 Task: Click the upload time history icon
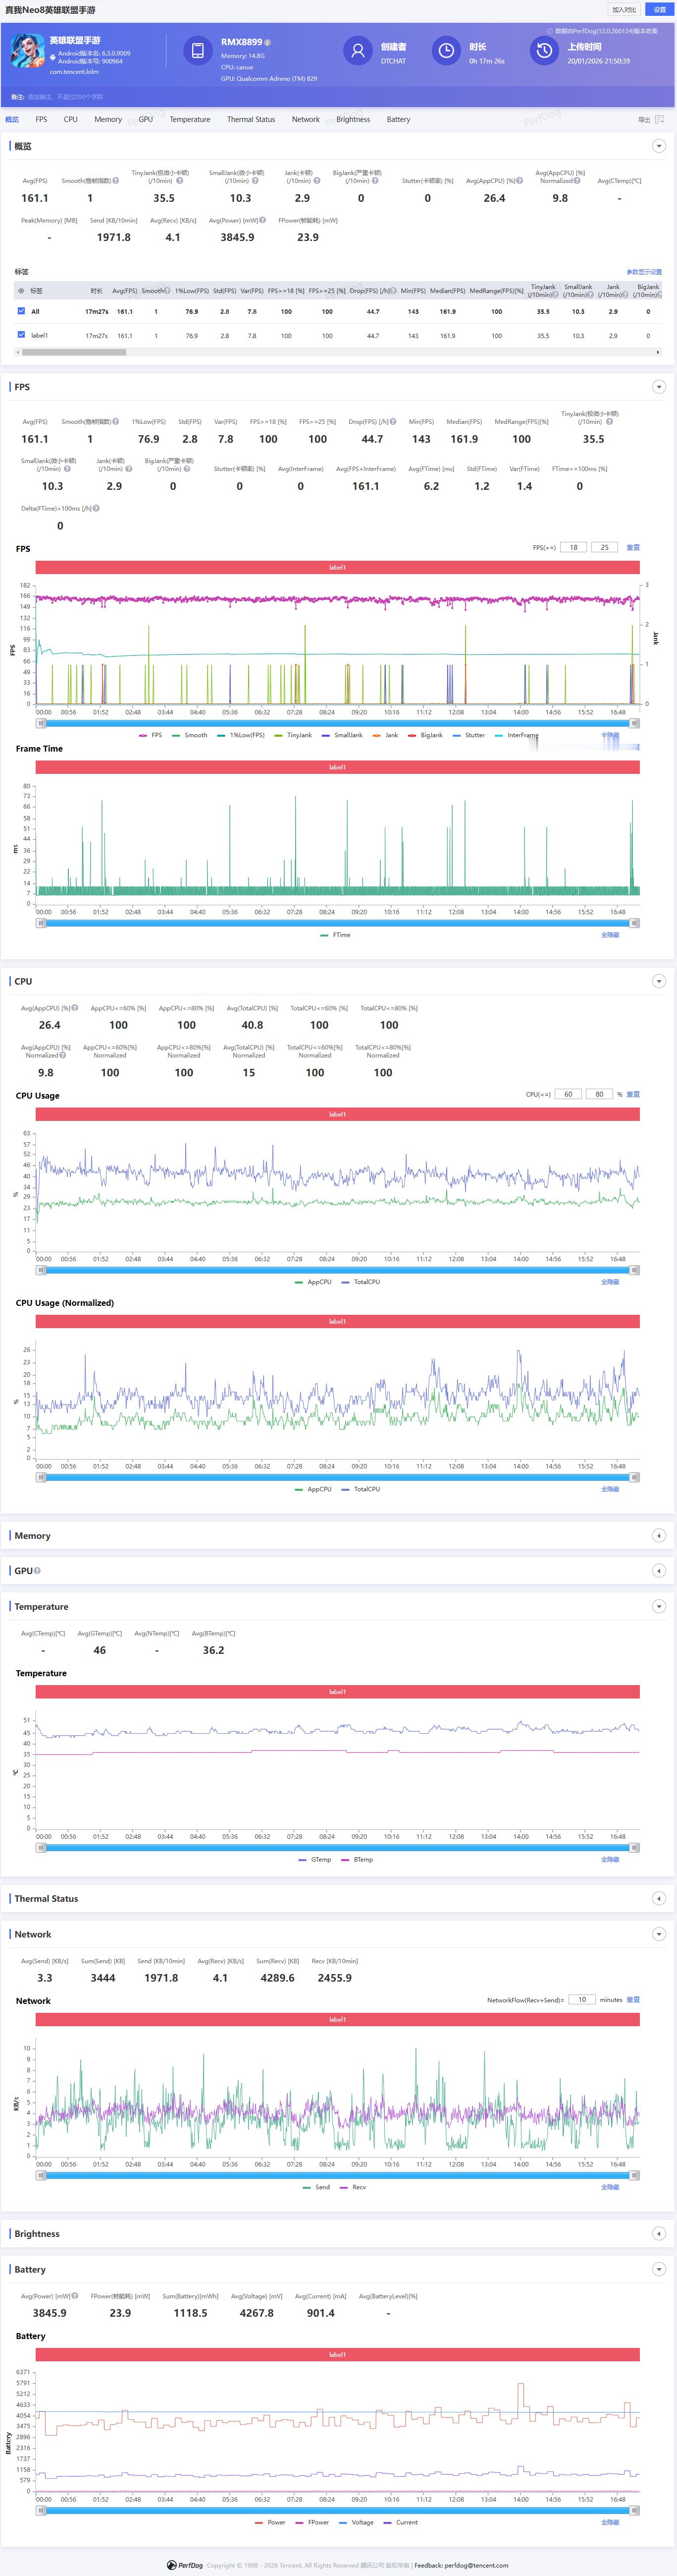click(x=543, y=51)
